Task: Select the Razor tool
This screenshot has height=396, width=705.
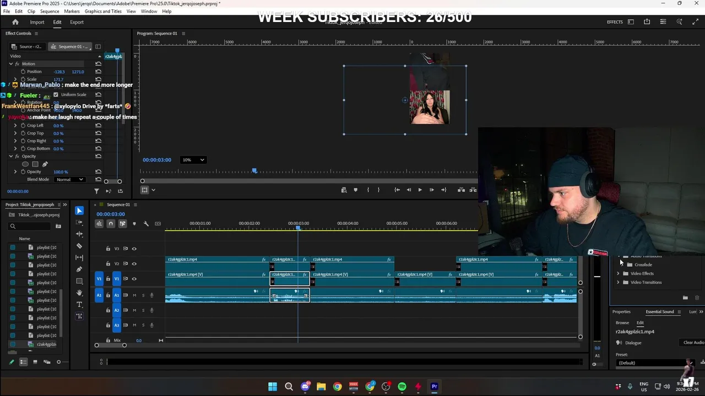Action: (x=79, y=246)
